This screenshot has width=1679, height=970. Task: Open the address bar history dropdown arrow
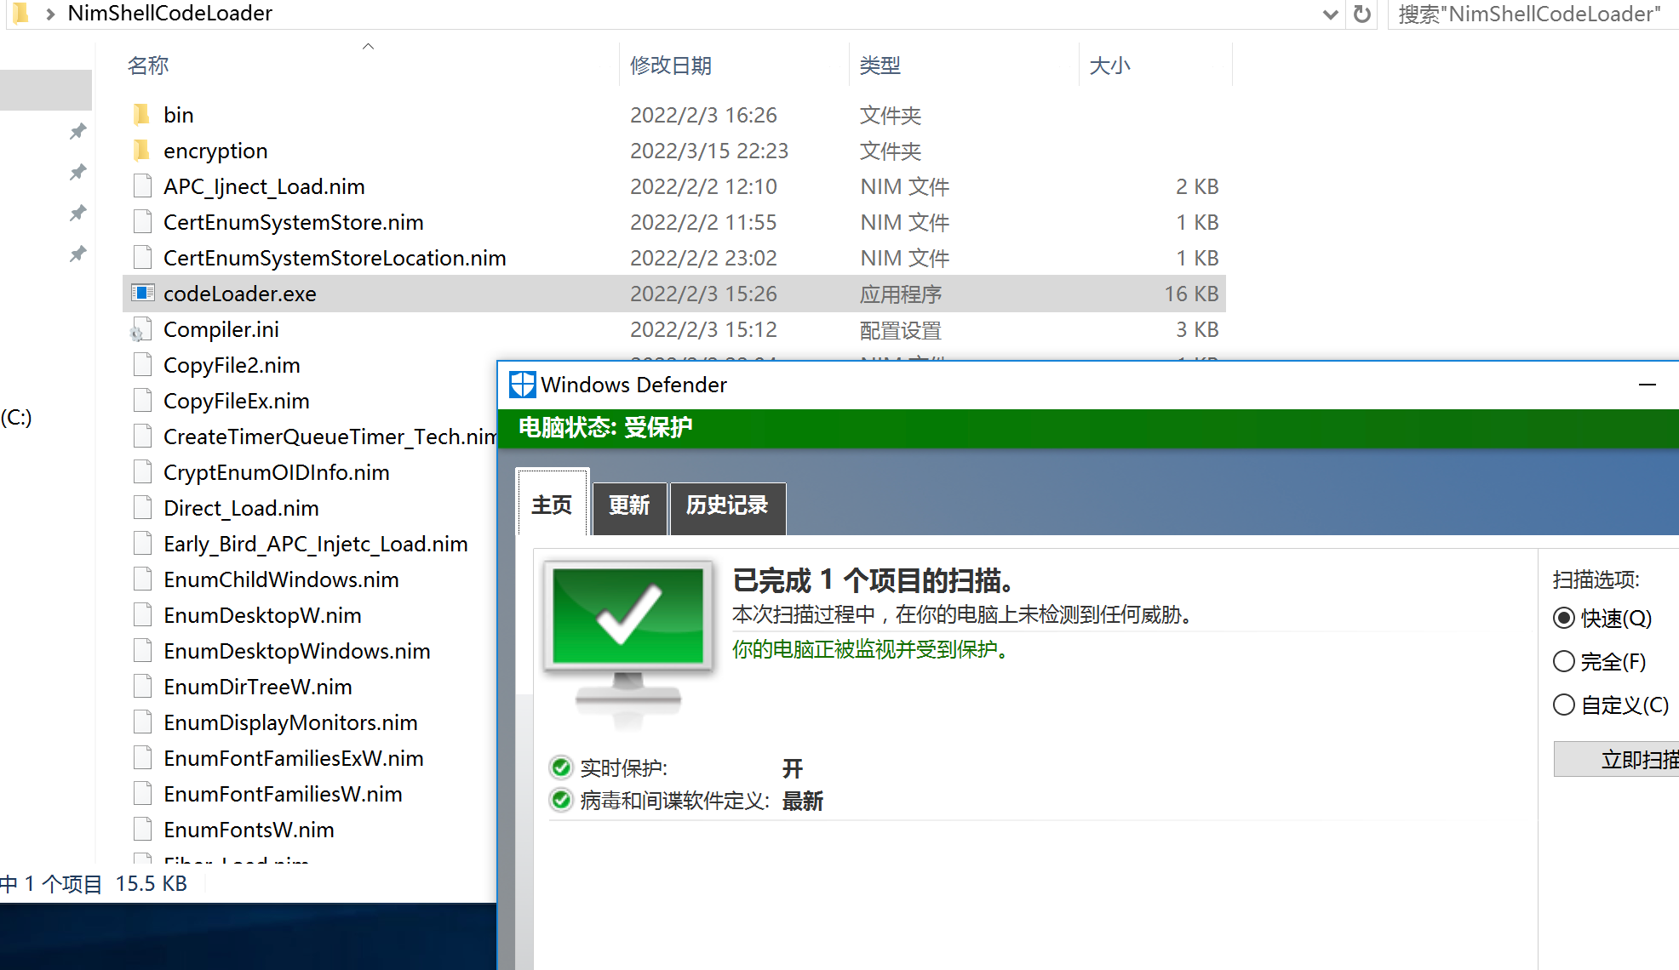coord(1330,14)
